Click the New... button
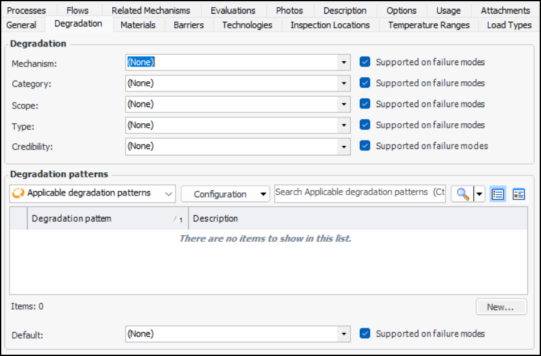The width and height of the screenshot is (541, 356). coord(500,307)
